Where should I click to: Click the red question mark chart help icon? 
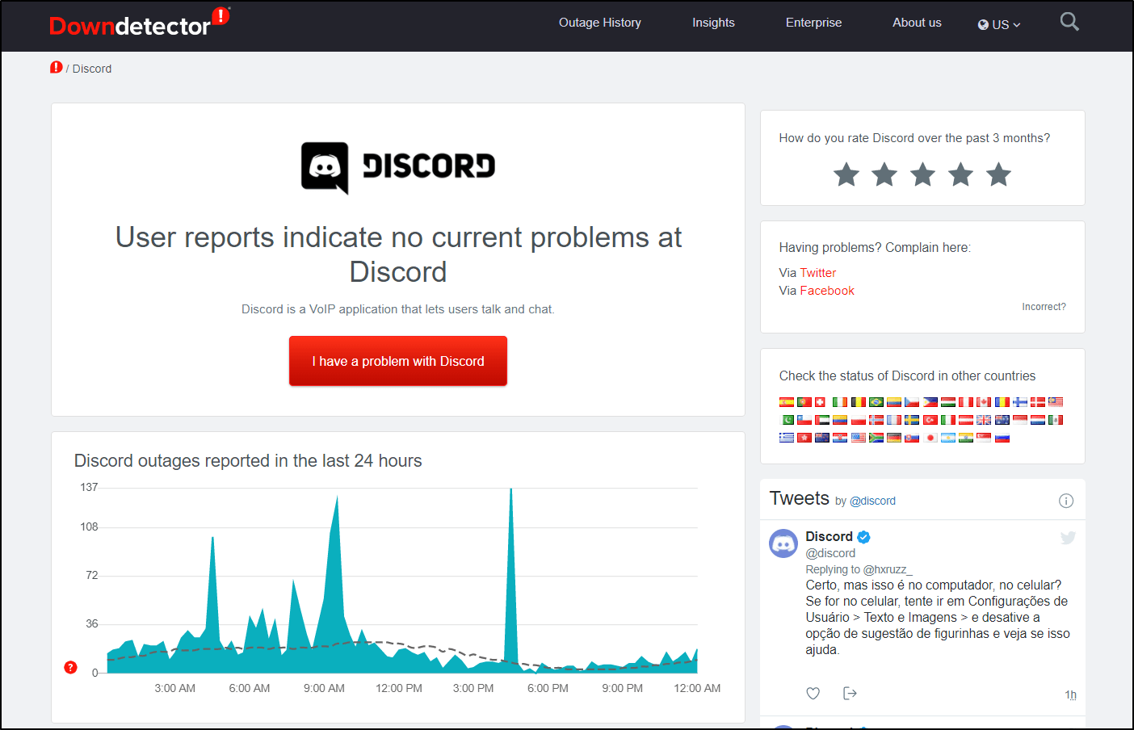coord(70,668)
